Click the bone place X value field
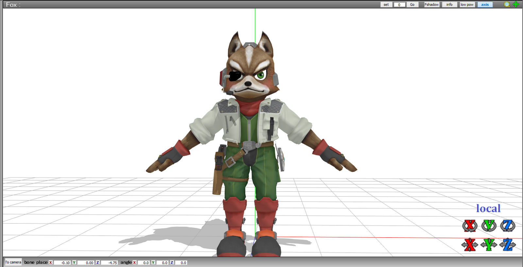 point(62,262)
